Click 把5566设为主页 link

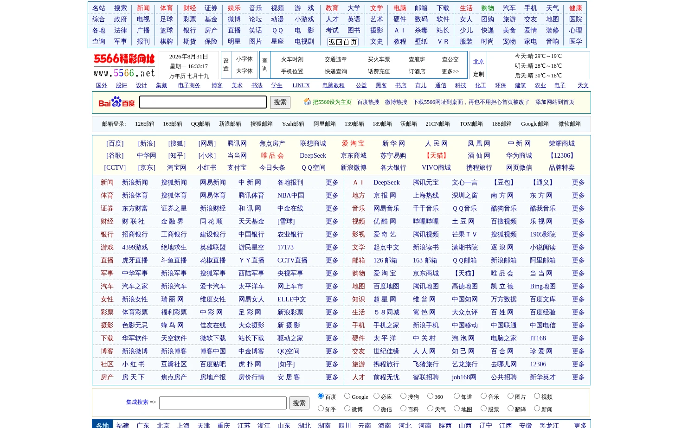click(x=332, y=102)
